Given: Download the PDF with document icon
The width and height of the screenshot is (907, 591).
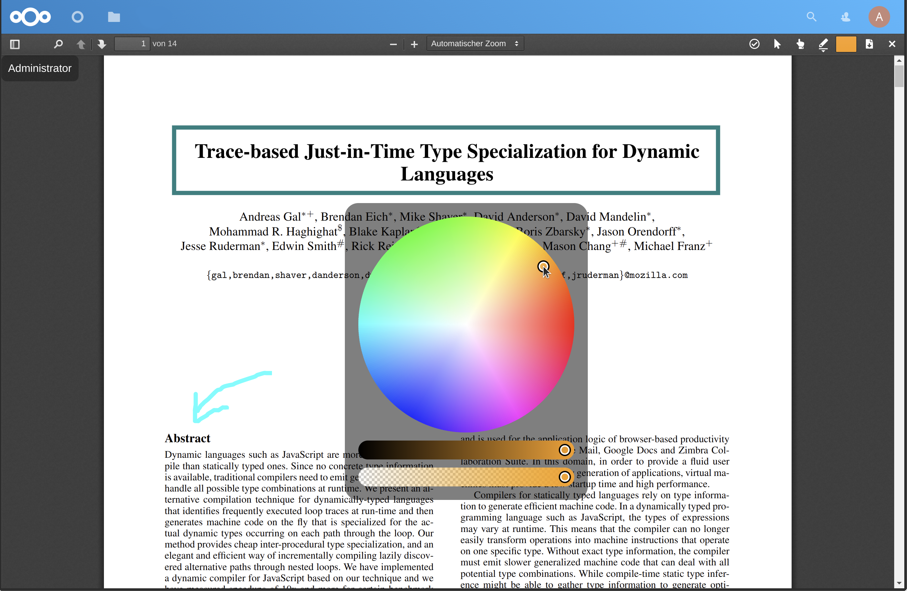Looking at the screenshot, I should point(869,44).
